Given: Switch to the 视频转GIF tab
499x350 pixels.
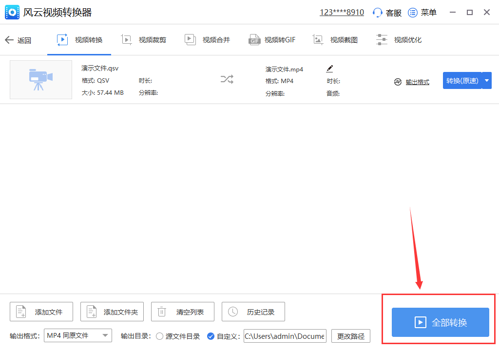Looking at the screenshot, I should click(x=272, y=40).
